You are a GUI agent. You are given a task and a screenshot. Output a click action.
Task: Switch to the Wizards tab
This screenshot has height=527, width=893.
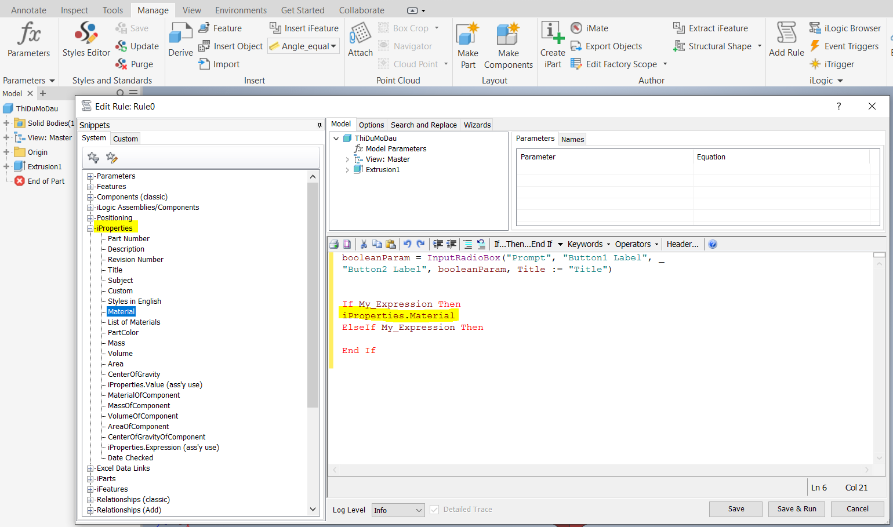coord(477,124)
